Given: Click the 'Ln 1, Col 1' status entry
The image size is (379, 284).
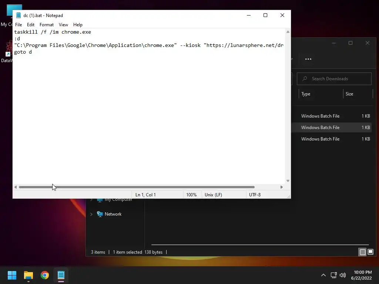Looking at the screenshot, I should 145,195.
